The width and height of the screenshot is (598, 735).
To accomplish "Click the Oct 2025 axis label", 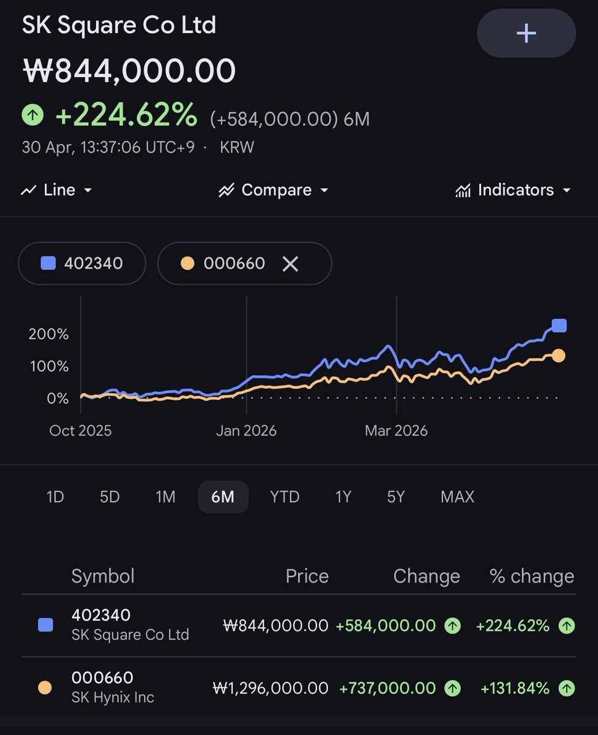I will 80,431.
